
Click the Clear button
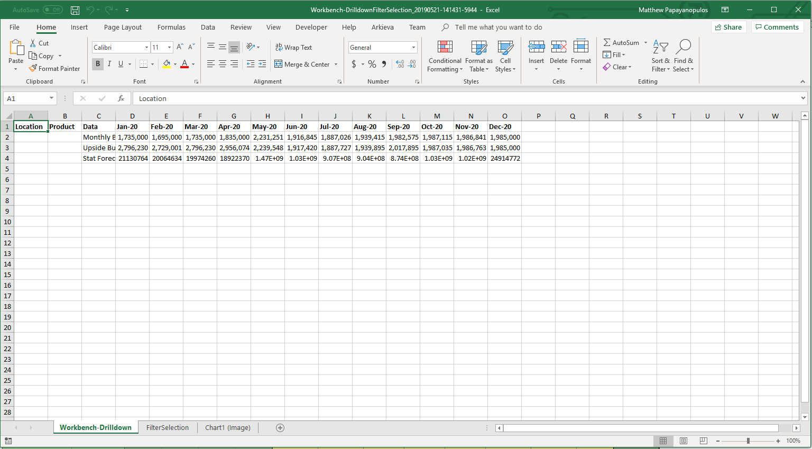click(616, 67)
